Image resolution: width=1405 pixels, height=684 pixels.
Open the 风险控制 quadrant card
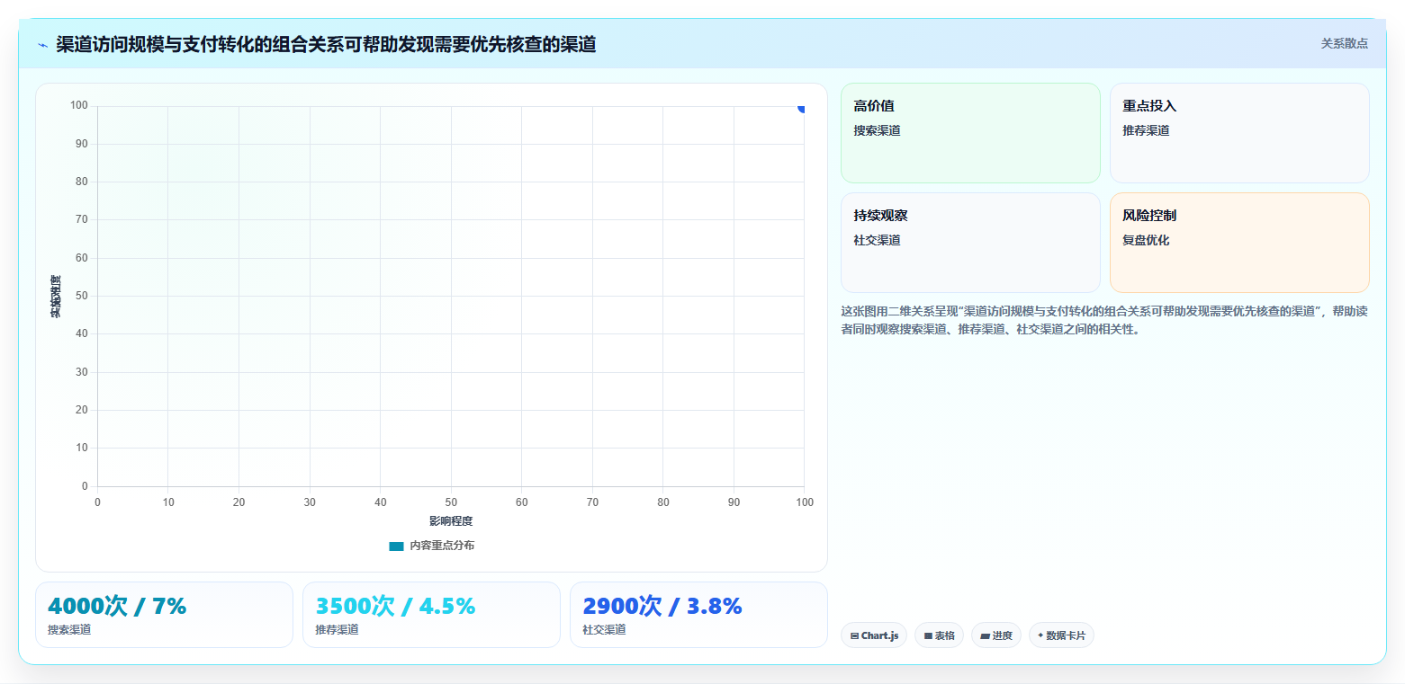point(1239,243)
